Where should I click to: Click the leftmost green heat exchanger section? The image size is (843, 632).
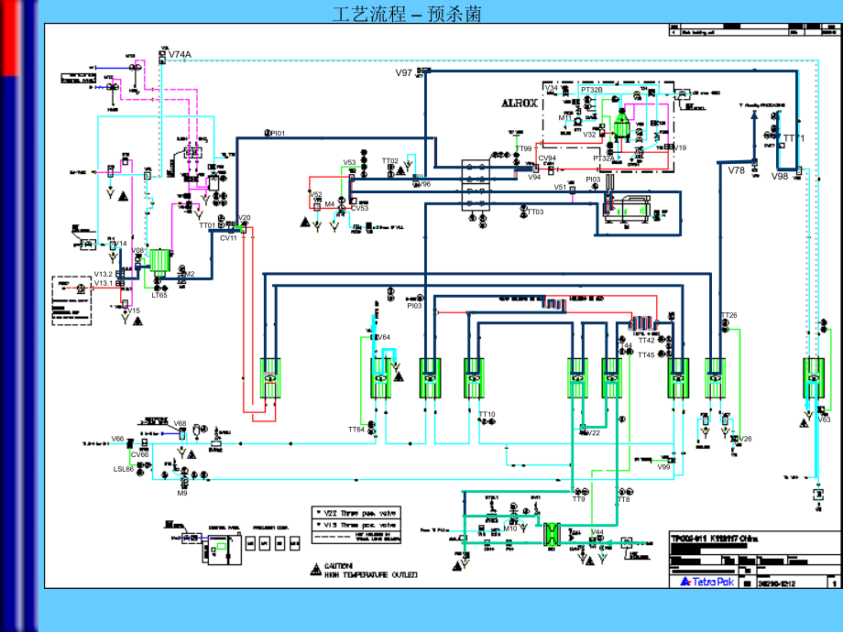tap(270, 377)
